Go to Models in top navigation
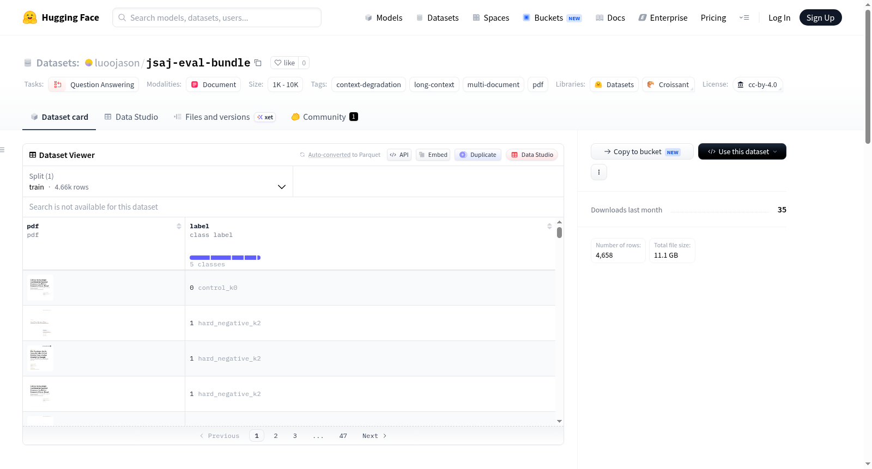Viewport: 872px width, 469px height. click(384, 18)
